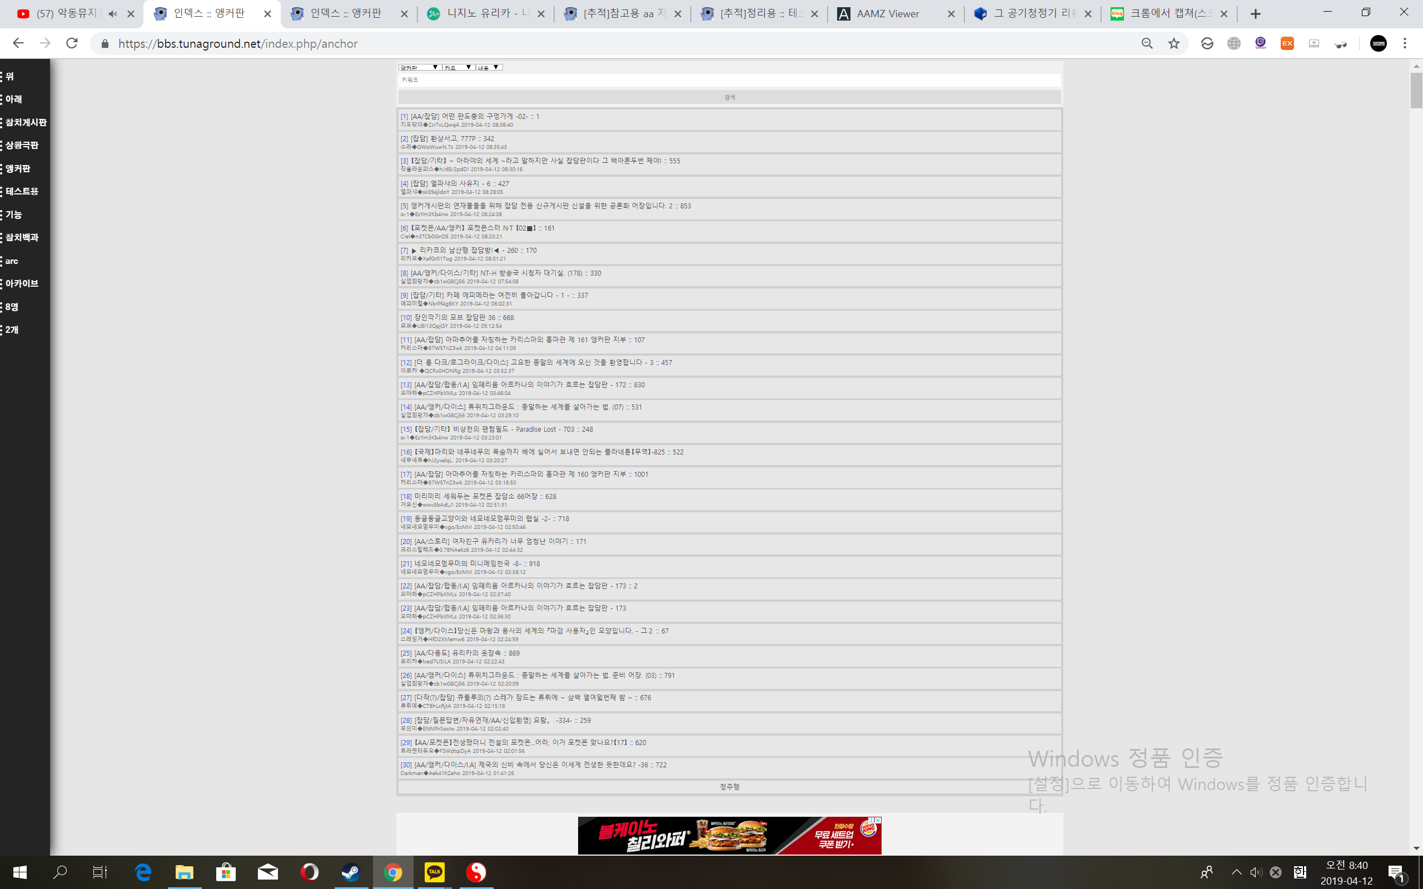The image size is (1423, 889).
Task: Expand the 내용 search-field dropdown
Action: (489, 68)
